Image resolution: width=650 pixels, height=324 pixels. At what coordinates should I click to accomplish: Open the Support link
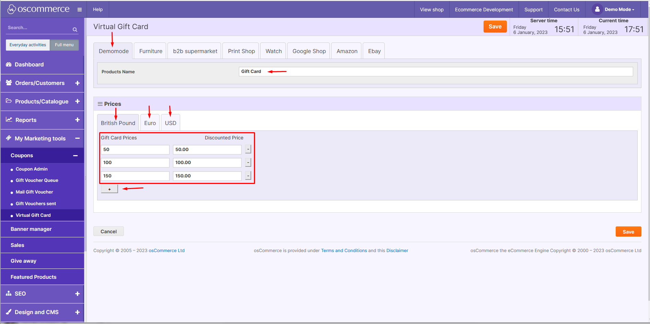[533, 10]
